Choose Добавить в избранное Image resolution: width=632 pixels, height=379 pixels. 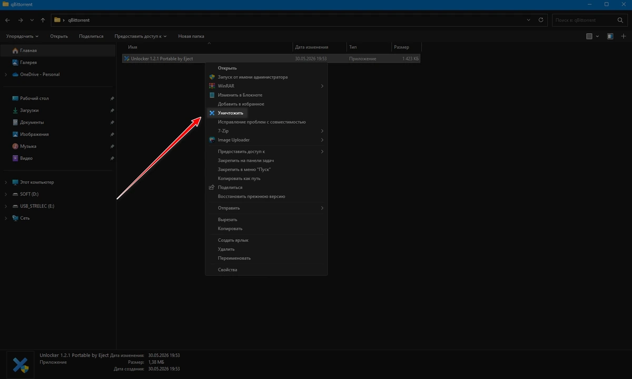point(266,104)
